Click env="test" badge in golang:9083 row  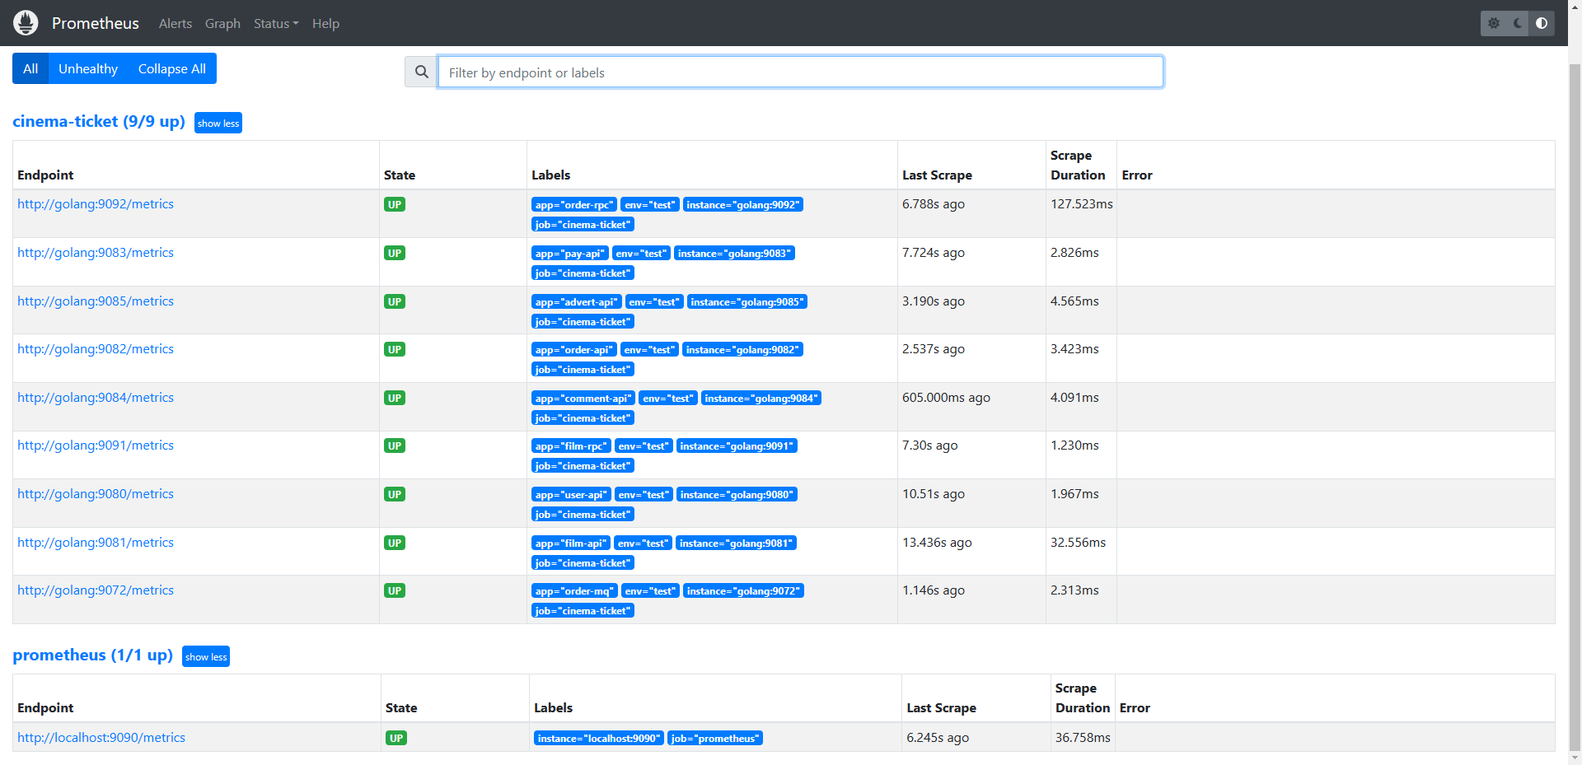pyautogui.click(x=641, y=254)
